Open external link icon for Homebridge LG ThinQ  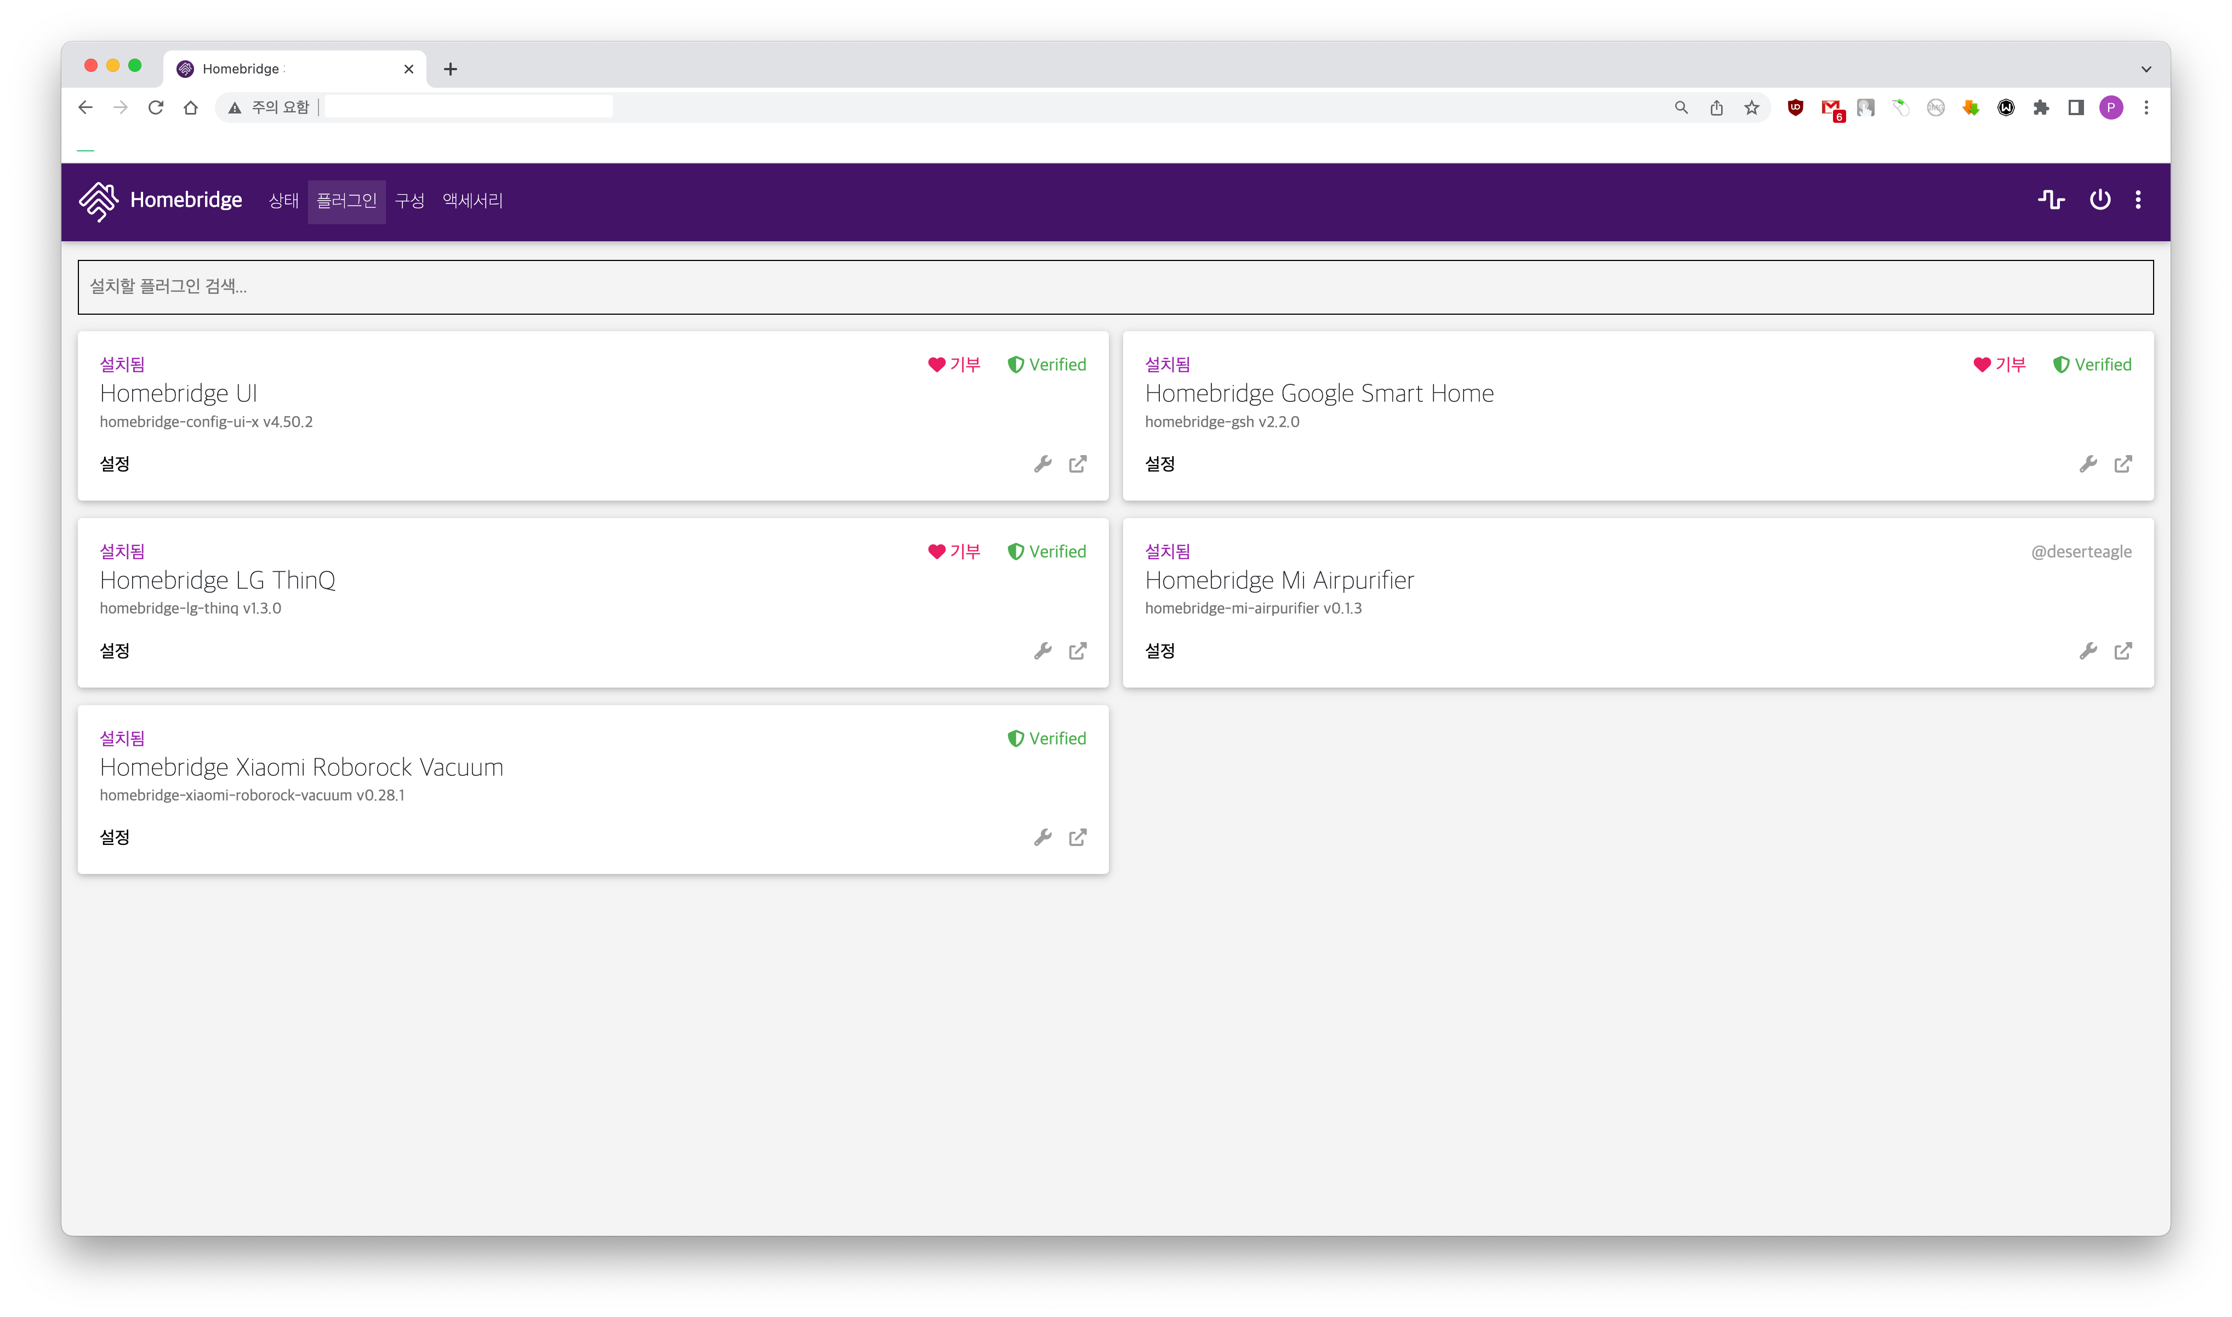1077,651
